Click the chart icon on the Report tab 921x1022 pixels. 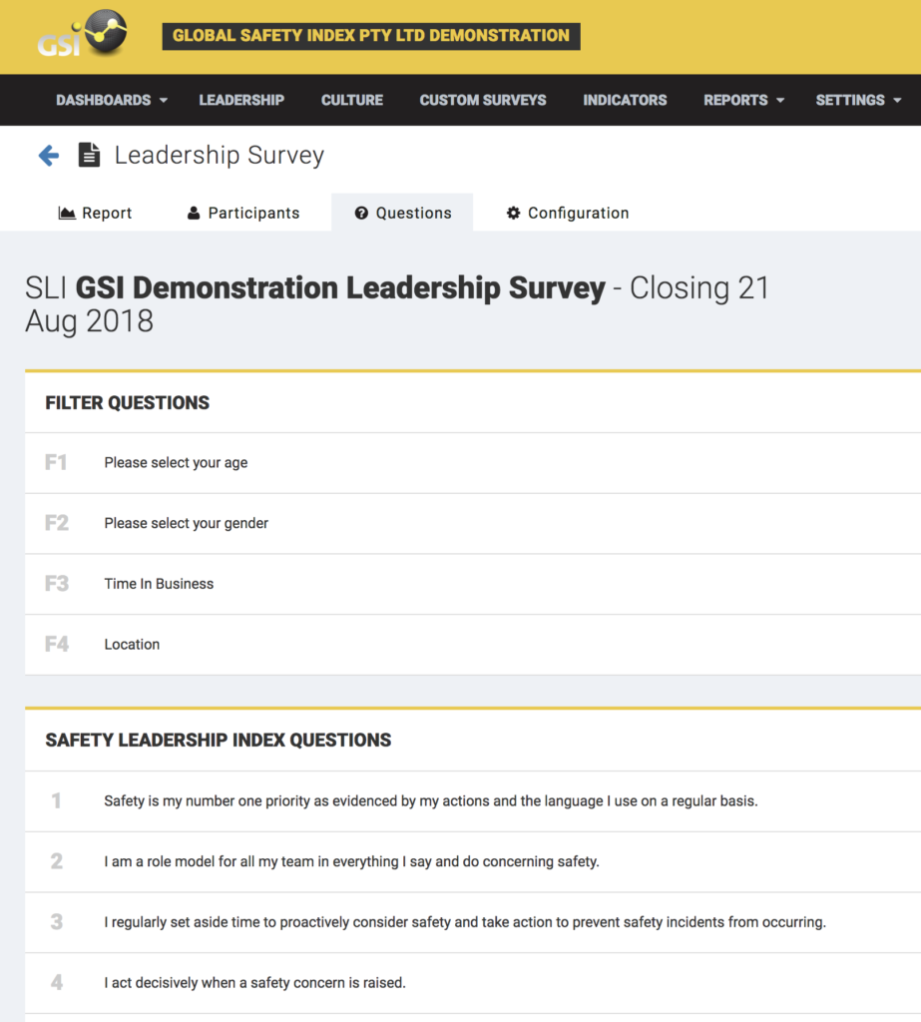(x=67, y=214)
